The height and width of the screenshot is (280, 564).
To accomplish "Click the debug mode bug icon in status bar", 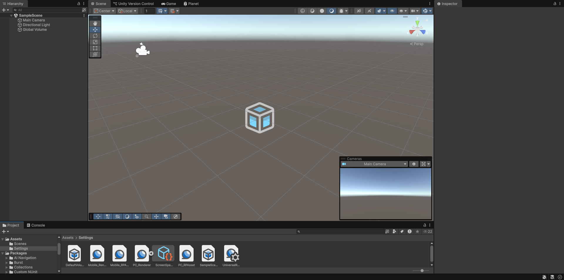I will tap(544, 277).
